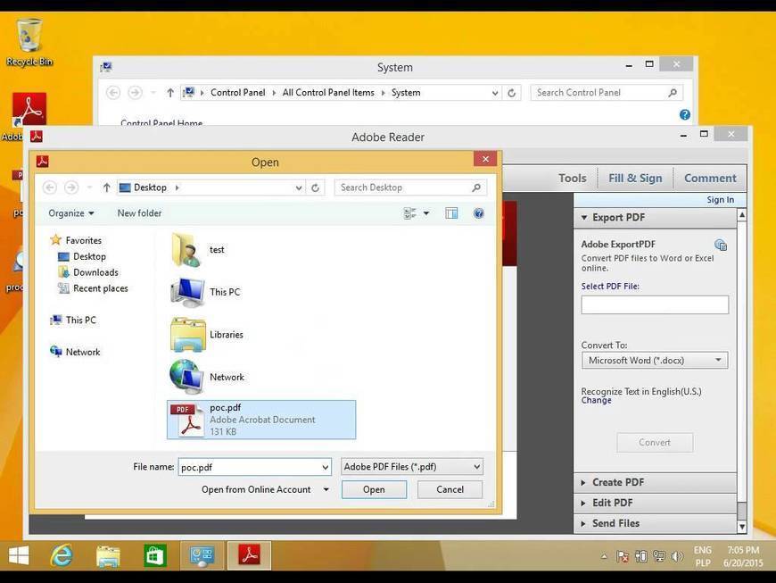Open help in the Open dialog toolbar
The height and width of the screenshot is (583, 776).
479,213
